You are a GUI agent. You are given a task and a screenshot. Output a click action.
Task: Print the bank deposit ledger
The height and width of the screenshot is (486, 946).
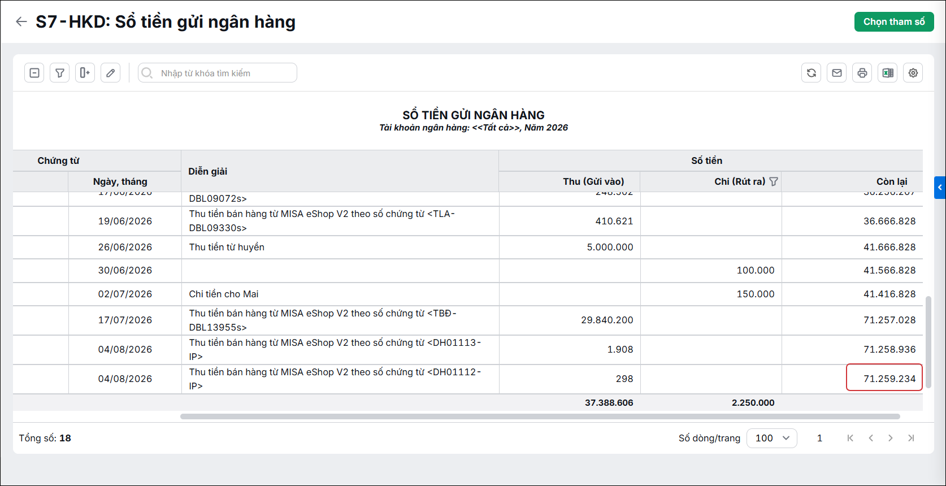click(x=862, y=73)
